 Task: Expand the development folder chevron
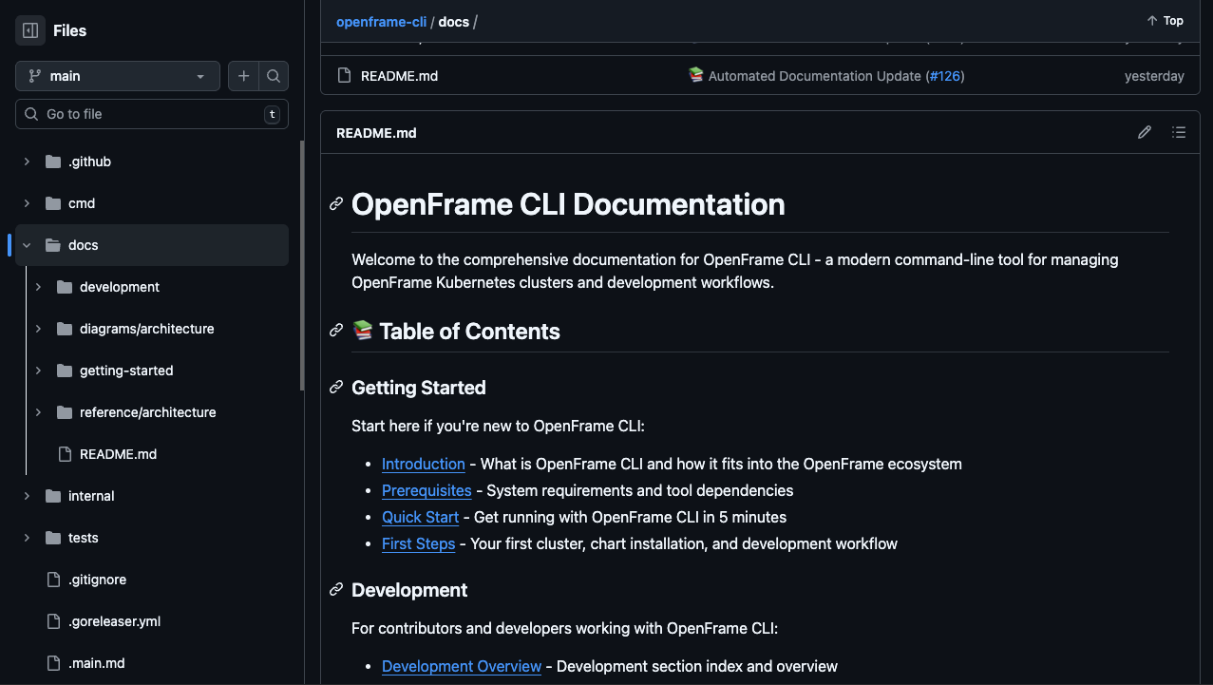click(x=38, y=287)
